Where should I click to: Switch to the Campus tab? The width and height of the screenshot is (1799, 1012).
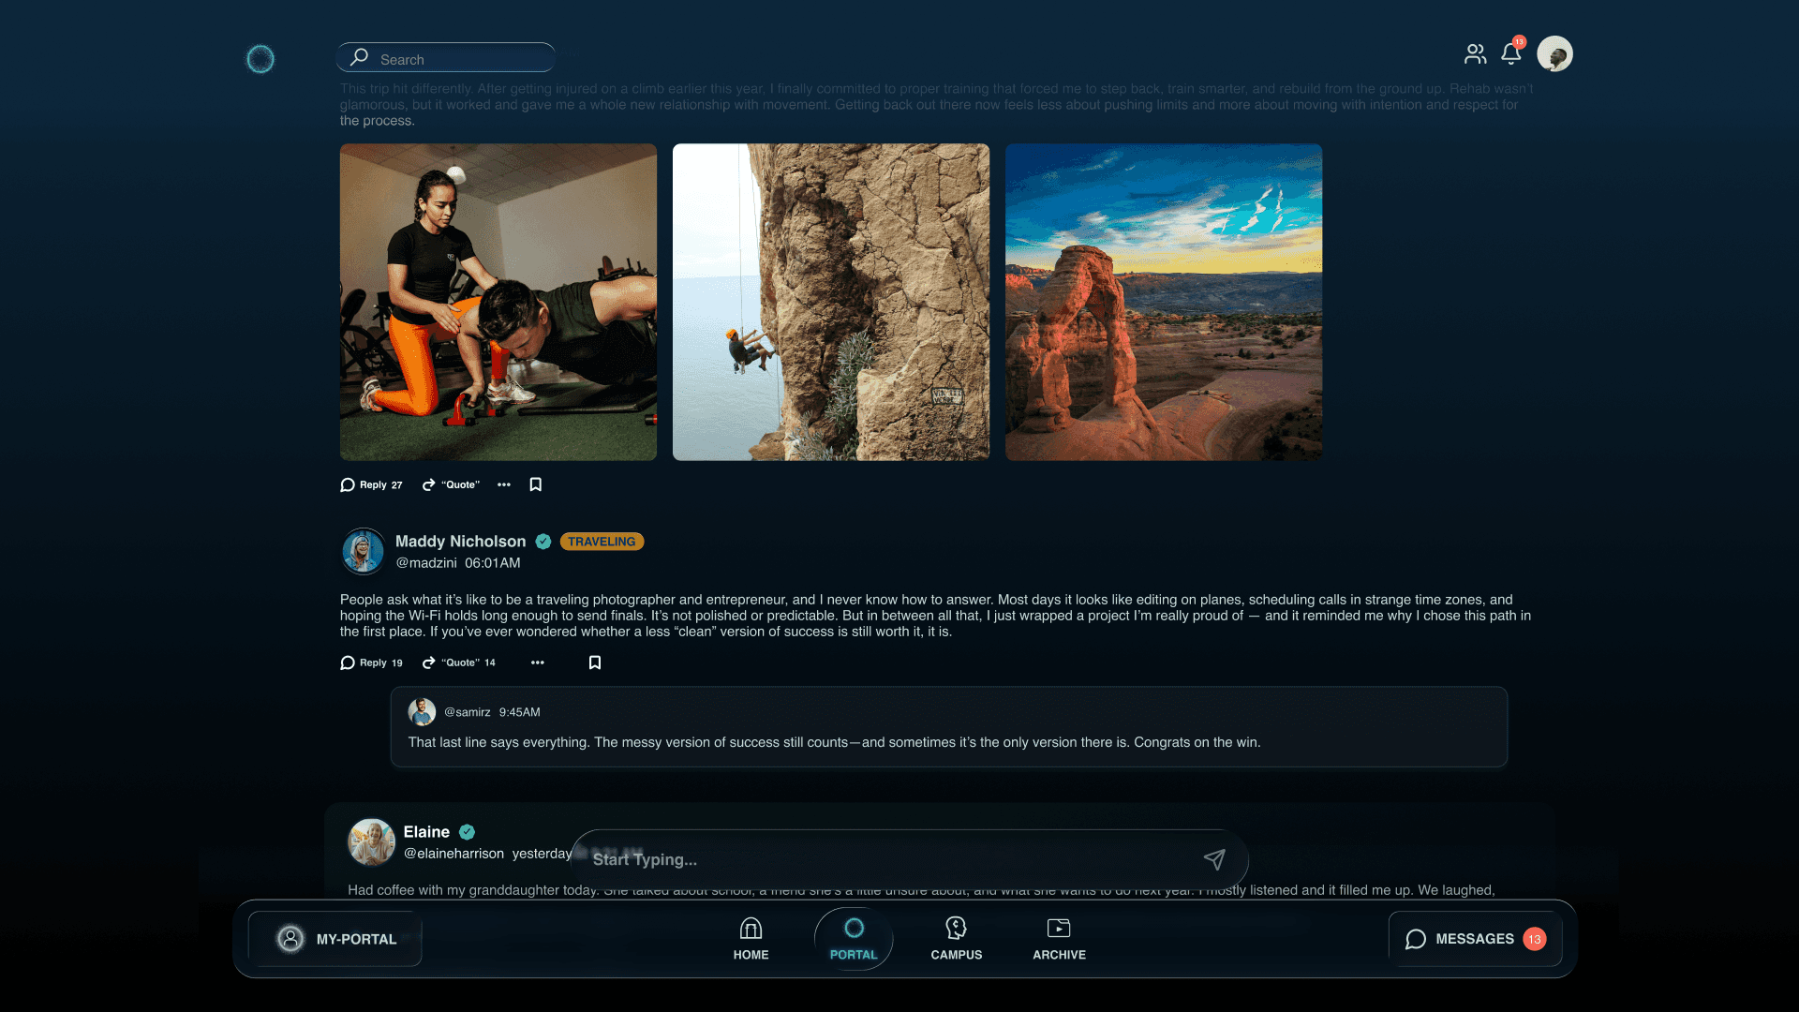coord(956,938)
